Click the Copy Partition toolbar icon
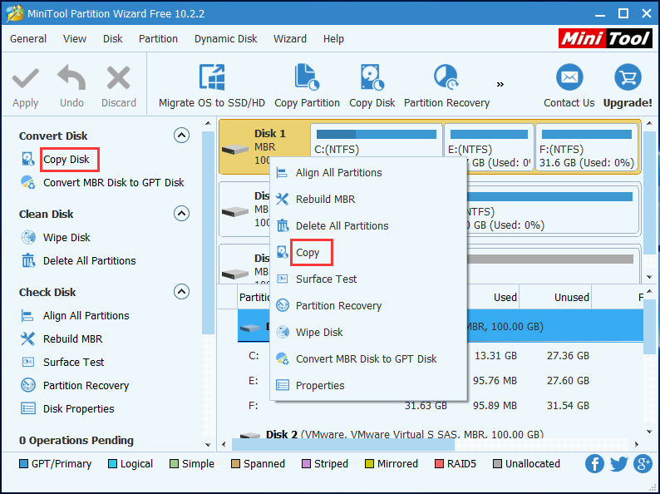Viewport: 660px width, 494px height. tap(307, 77)
